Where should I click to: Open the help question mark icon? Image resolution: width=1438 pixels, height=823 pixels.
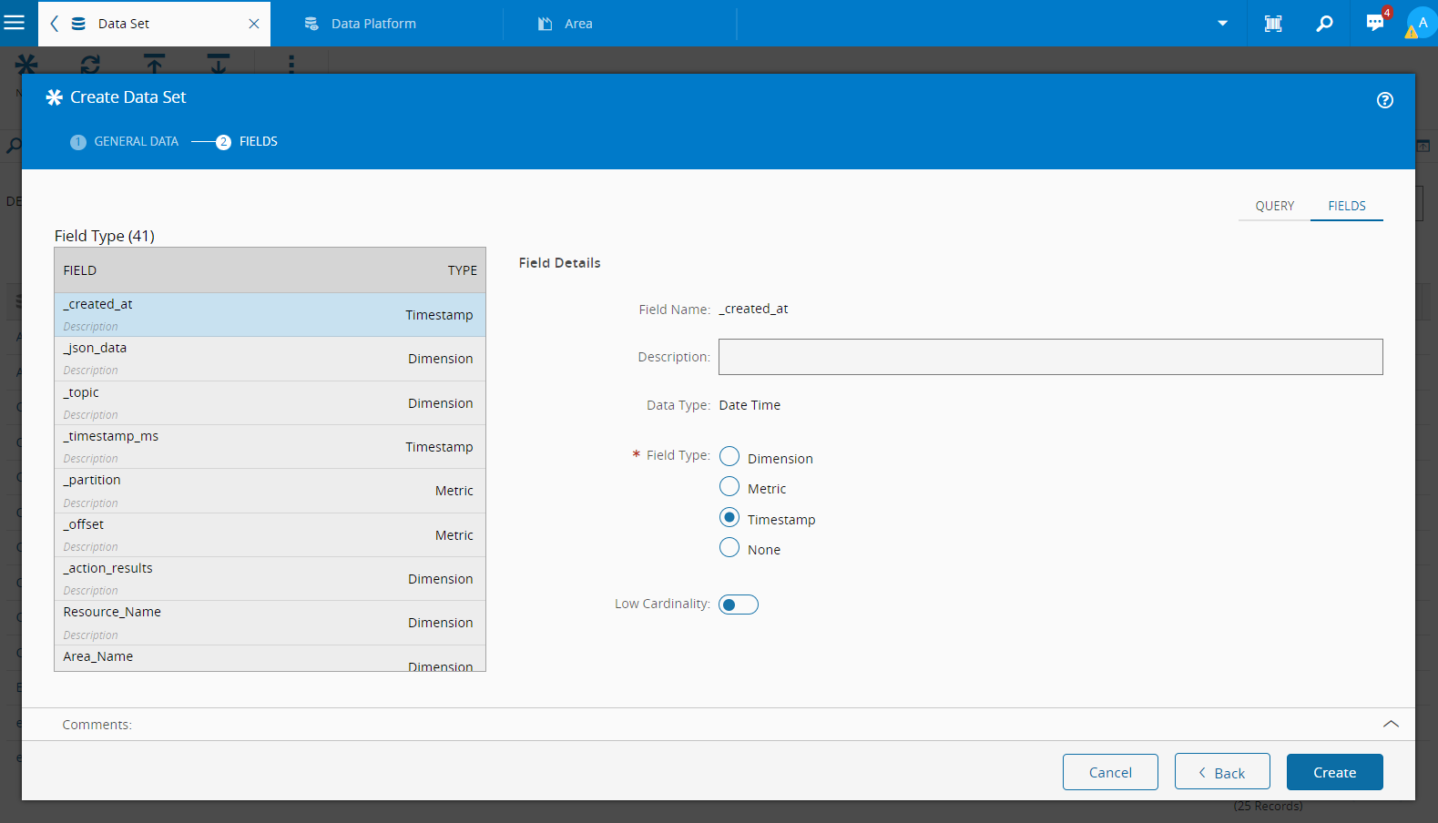tap(1384, 100)
